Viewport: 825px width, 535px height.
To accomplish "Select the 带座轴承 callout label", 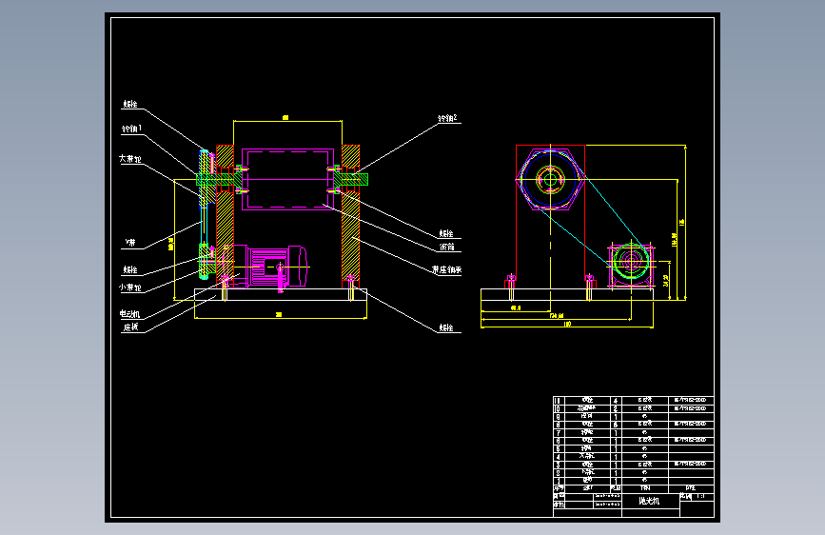I will [x=446, y=269].
